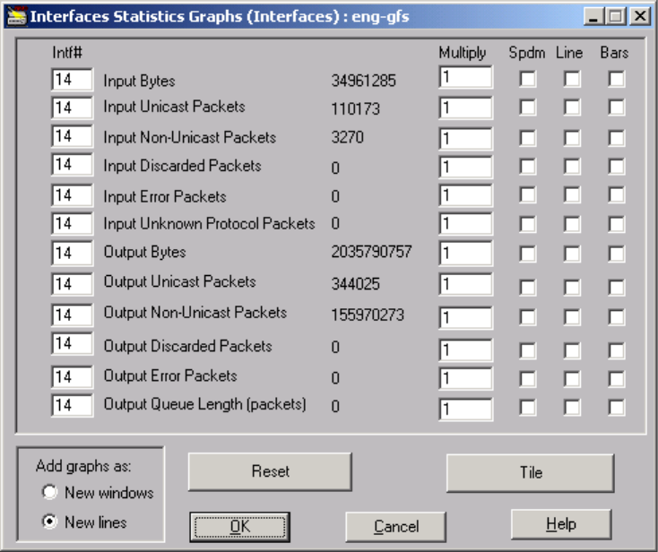This screenshot has height=552, width=658.
Task: Click the Input Bytes value 34961285
Action: click(x=363, y=81)
